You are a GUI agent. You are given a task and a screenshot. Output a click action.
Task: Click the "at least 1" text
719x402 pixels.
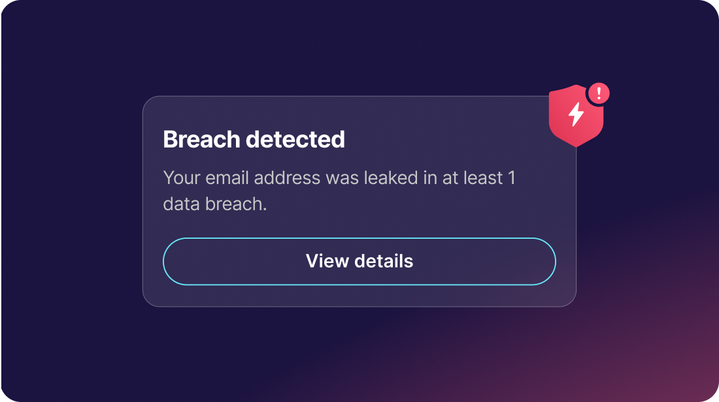(479, 178)
